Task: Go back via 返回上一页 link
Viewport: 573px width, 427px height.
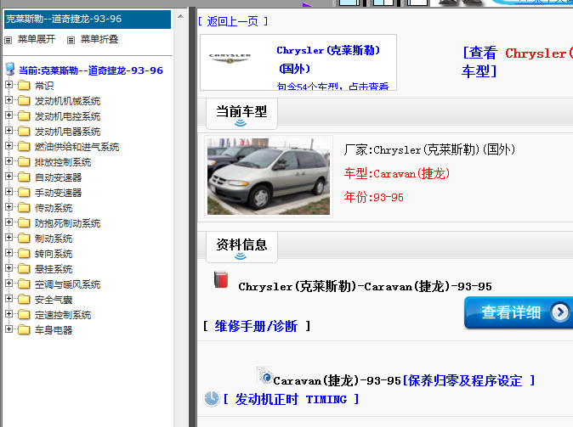Action: 233,21
